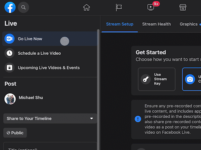Click the Michael Shu profile name
Viewport: 201px width, 150px height.
point(30,98)
